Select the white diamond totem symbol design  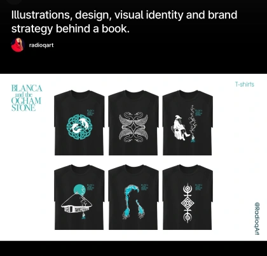188,203
